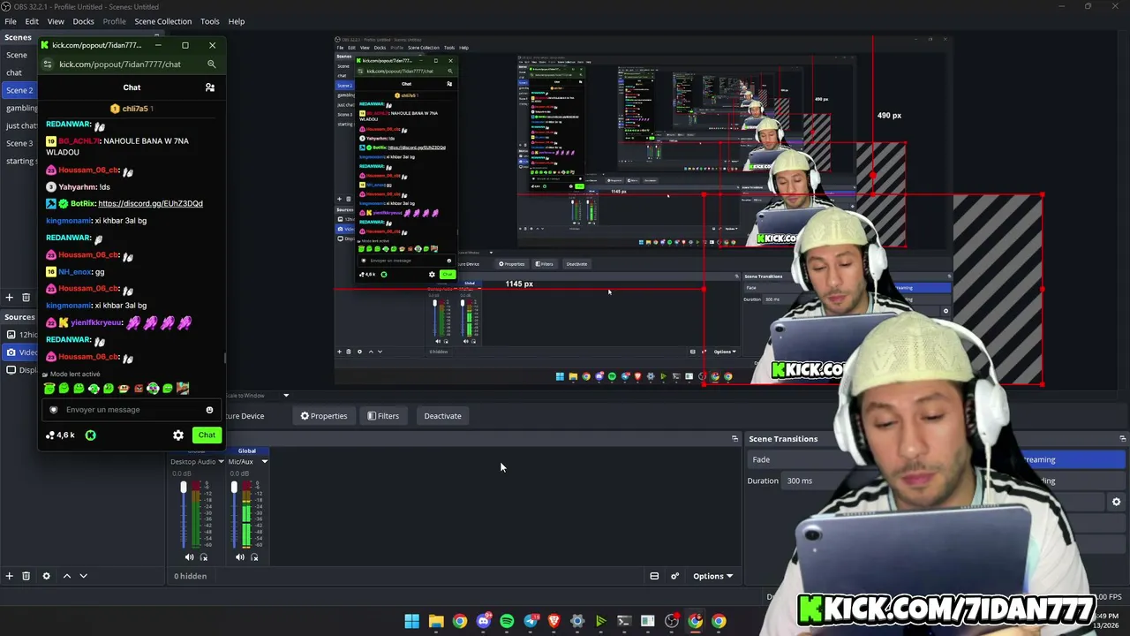Image resolution: width=1130 pixels, height=636 pixels.
Task: Toggle monitoring for Mic/Aux
Action: click(x=254, y=556)
